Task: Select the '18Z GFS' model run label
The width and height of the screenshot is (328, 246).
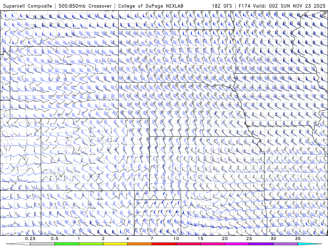Action: pyautogui.click(x=222, y=6)
